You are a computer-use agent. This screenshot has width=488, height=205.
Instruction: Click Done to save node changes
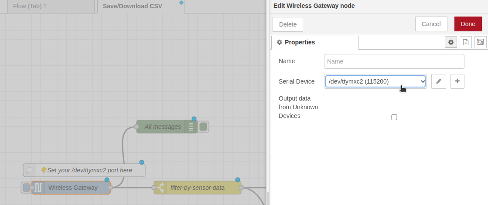tap(468, 24)
